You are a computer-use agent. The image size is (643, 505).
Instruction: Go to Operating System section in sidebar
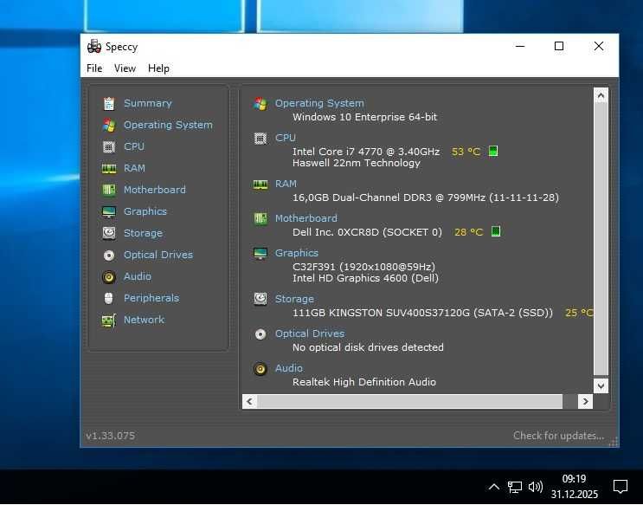tap(168, 125)
